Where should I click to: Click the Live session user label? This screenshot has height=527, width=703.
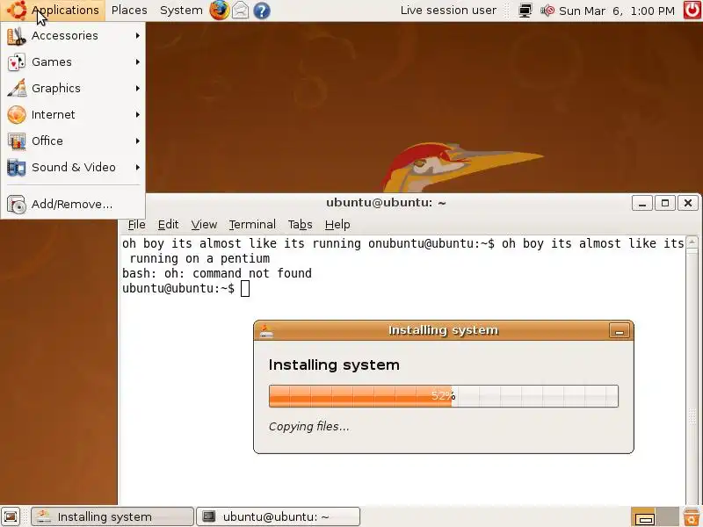(448, 11)
